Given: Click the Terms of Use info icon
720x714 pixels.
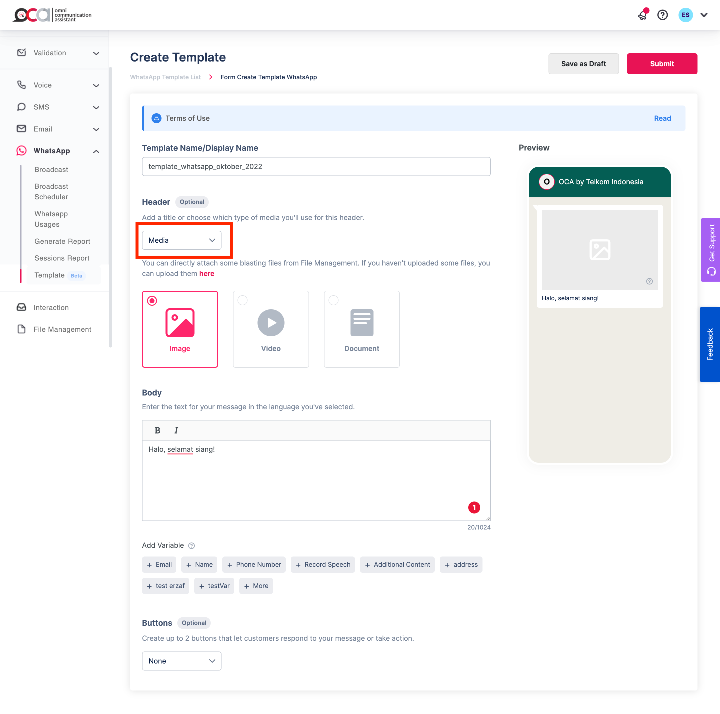Looking at the screenshot, I should coord(156,118).
